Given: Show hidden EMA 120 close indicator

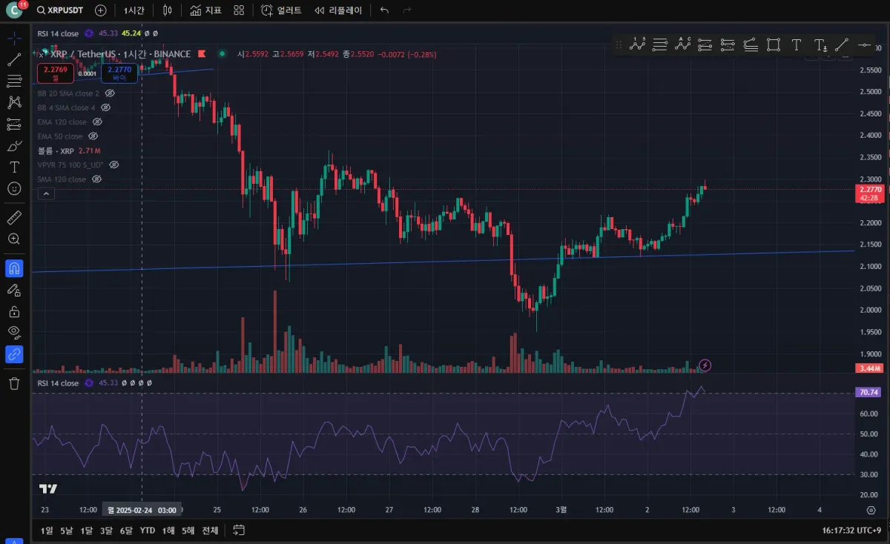Looking at the screenshot, I should pos(97,122).
